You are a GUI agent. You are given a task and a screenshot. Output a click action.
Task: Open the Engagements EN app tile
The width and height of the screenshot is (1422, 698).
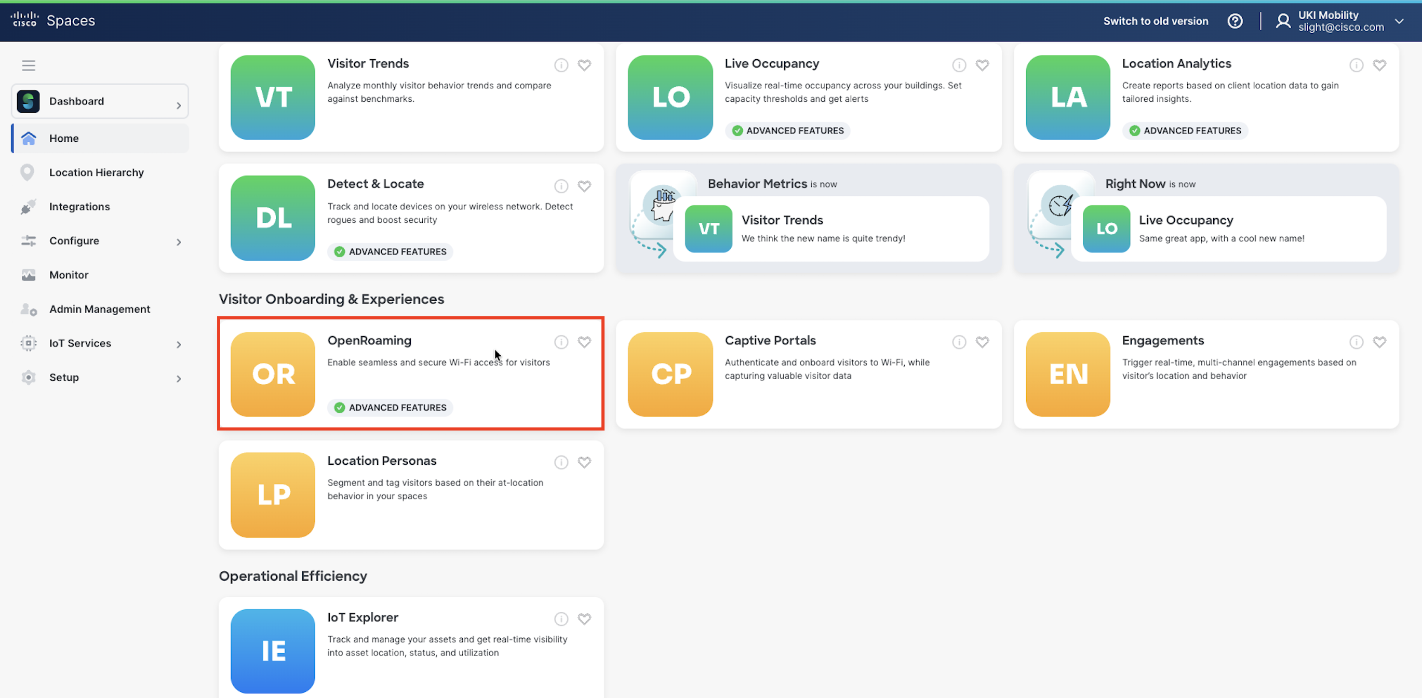1068,374
